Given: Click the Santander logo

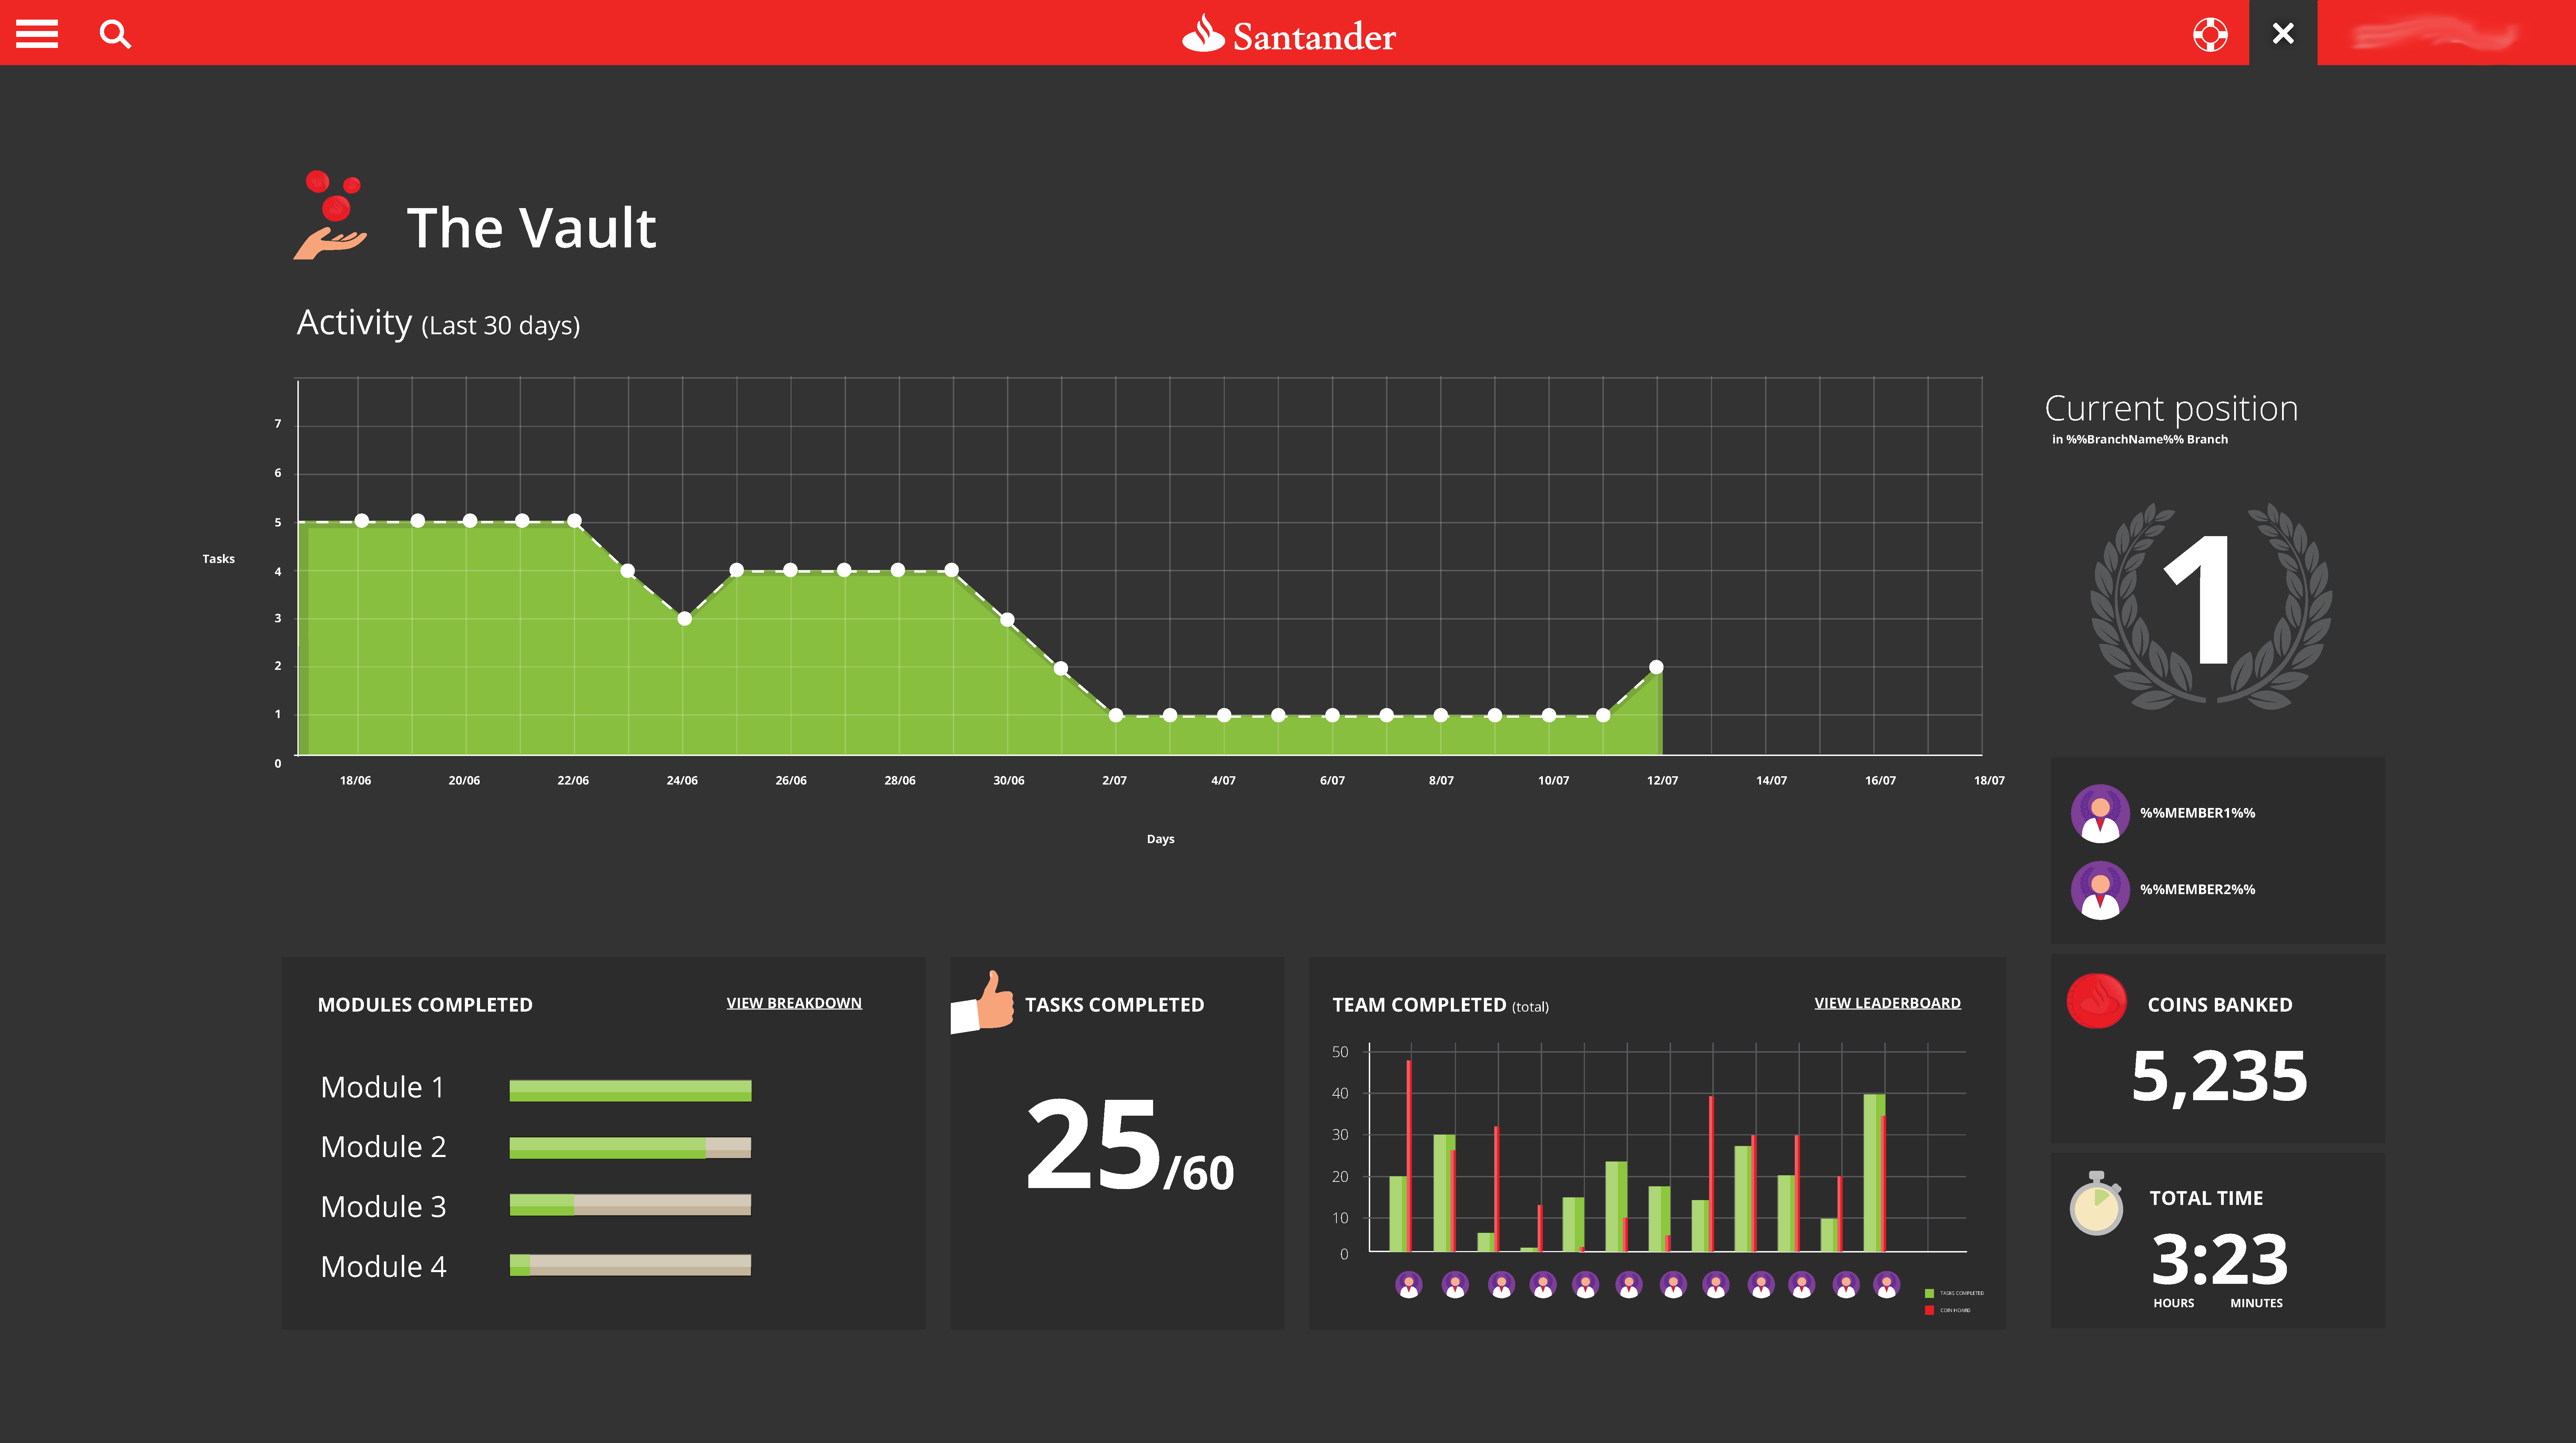Looking at the screenshot, I should pyautogui.click(x=1288, y=36).
